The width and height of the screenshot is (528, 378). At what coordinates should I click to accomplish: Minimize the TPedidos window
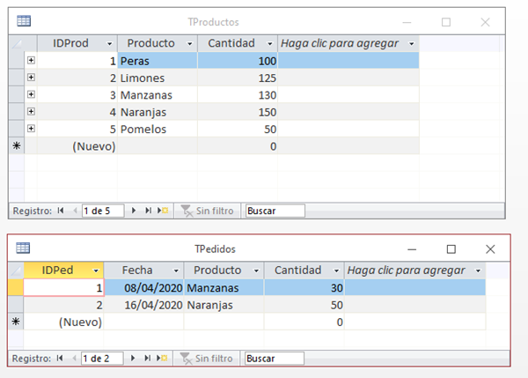[x=412, y=249]
